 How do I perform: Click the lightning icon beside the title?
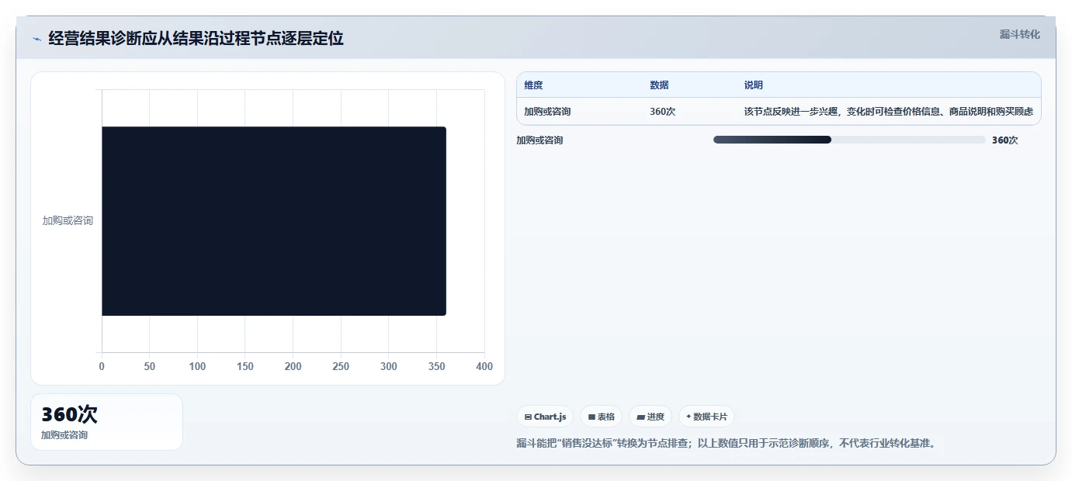pyautogui.click(x=36, y=39)
